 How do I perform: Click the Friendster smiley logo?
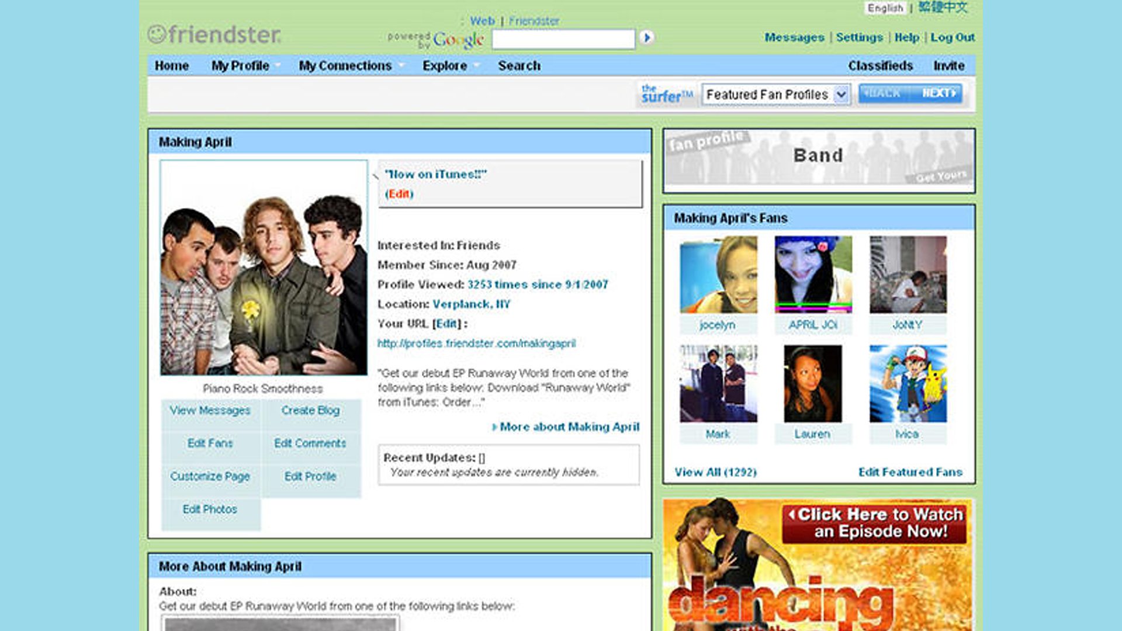214,34
